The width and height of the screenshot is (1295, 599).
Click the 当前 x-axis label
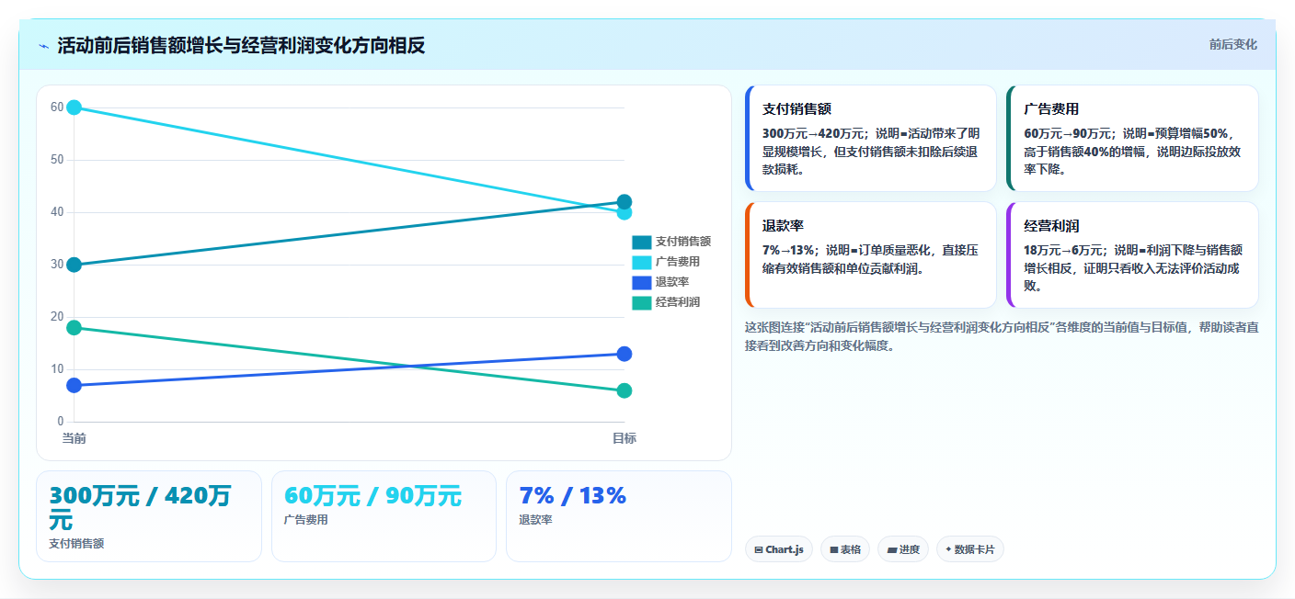(x=74, y=438)
